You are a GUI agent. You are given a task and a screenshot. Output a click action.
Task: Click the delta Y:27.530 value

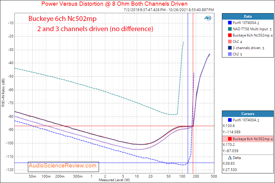tap(230, 170)
